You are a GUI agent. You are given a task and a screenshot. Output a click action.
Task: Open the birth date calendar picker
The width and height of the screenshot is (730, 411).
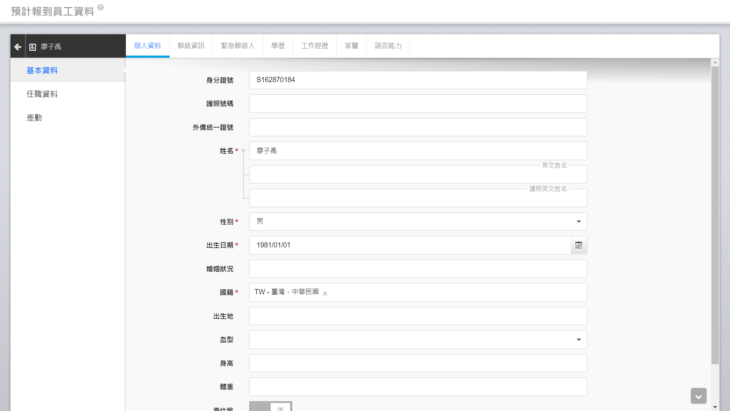coord(579,245)
